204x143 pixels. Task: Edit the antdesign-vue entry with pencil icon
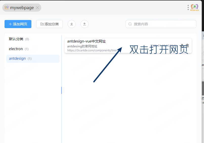182,46
